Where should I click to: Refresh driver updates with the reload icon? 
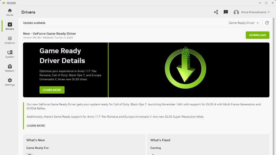pos(267,23)
